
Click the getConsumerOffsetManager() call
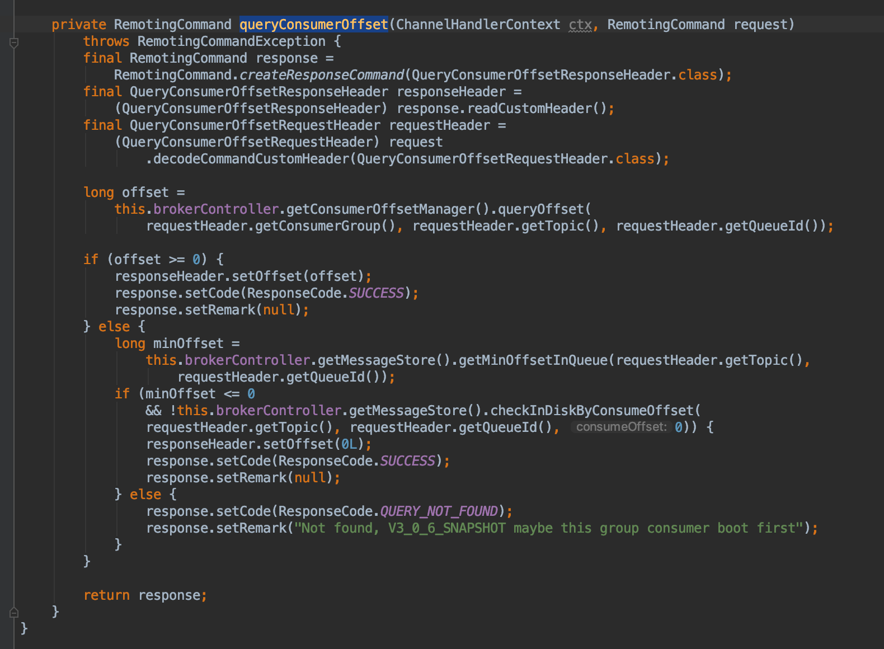click(x=388, y=209)
